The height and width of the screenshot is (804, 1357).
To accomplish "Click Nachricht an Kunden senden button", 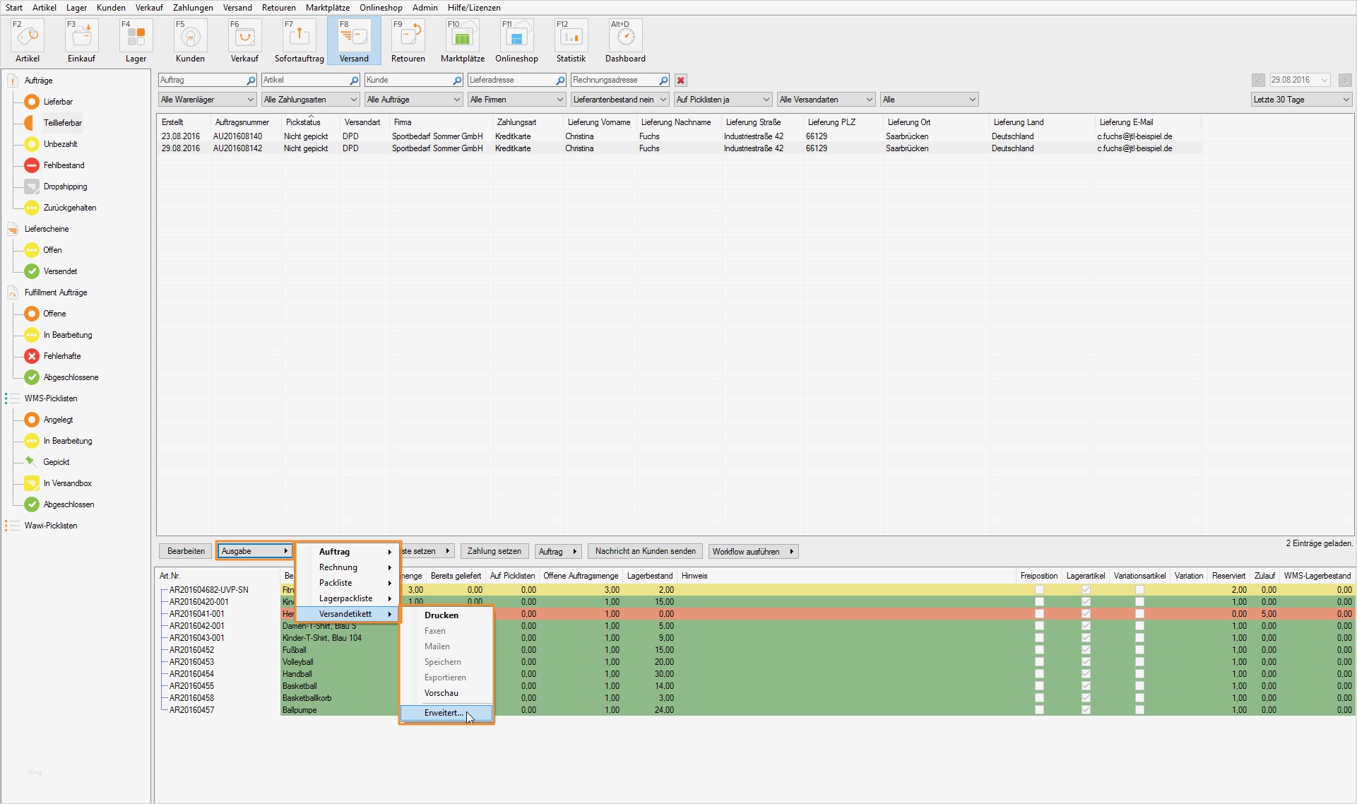I will 645,551.
